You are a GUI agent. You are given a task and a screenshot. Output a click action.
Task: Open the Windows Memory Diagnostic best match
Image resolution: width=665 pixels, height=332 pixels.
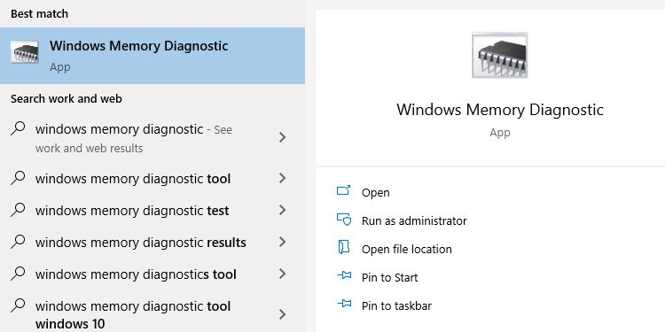[x=153, y=56]
